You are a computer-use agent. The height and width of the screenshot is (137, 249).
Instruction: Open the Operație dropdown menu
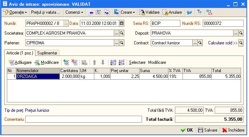[x=15, y=12]
